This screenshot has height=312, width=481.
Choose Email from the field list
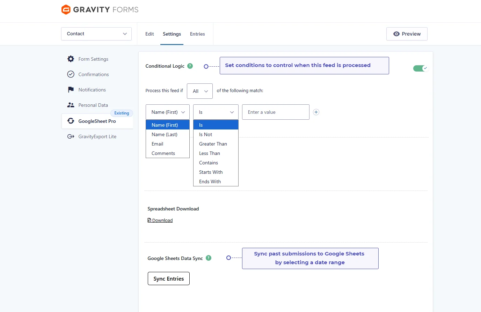click(168, 144)
